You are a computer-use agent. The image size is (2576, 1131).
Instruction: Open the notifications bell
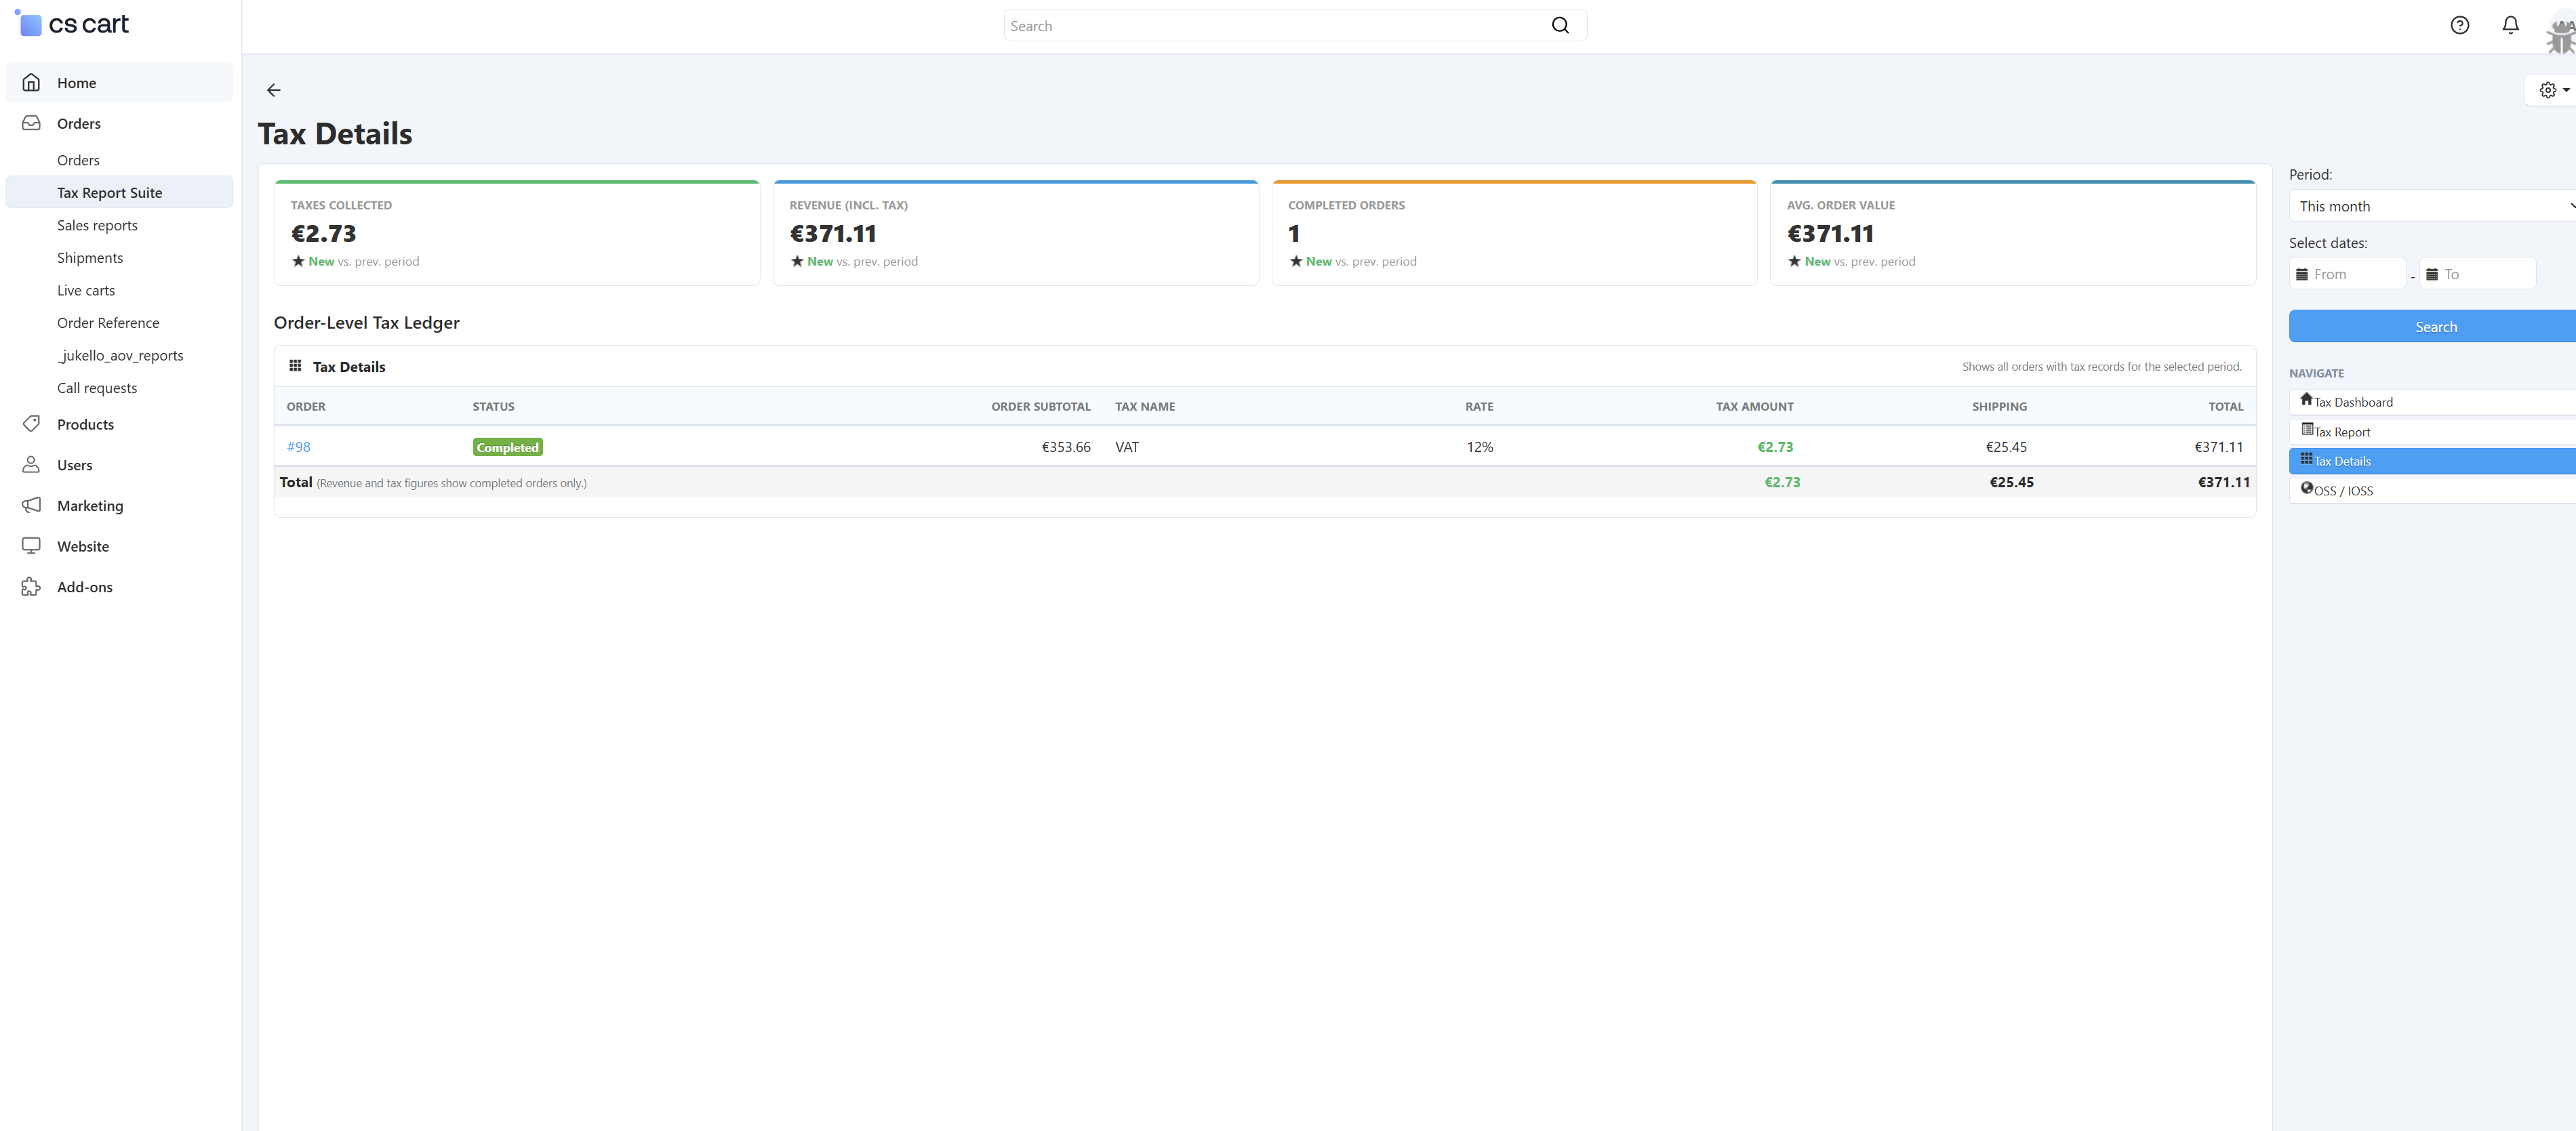pyautogui.click(x=2510, y=26)
